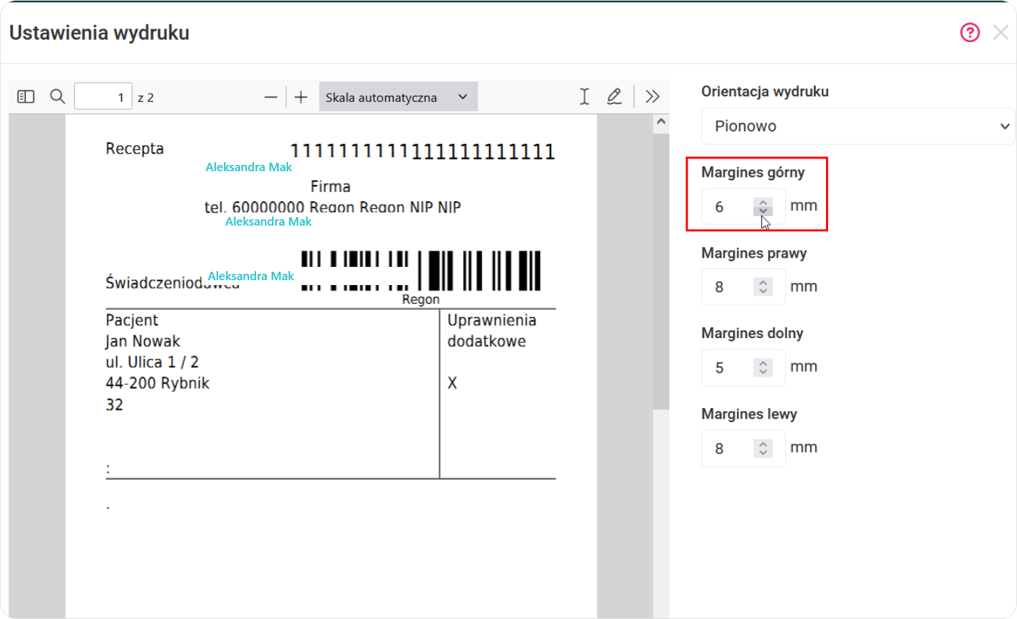This screenshot has width=1017, height=619.
Task: Open the additional tools double-chevron menu
Action: [653, 96]
